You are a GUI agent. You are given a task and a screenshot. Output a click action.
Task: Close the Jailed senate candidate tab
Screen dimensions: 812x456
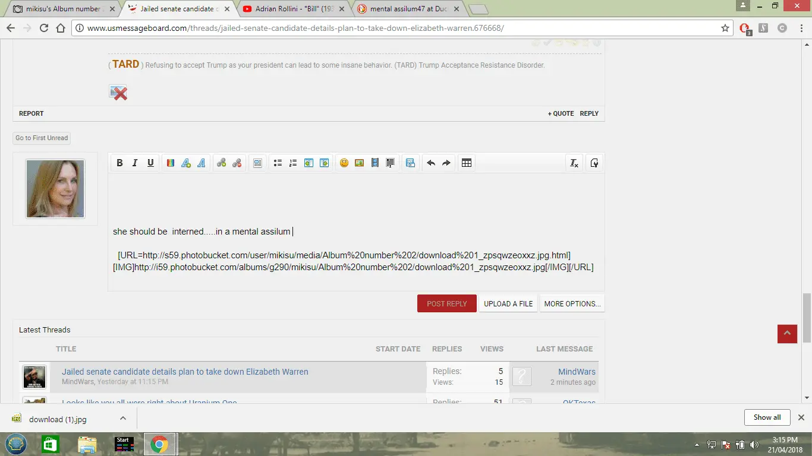click(x=228, y=9)
